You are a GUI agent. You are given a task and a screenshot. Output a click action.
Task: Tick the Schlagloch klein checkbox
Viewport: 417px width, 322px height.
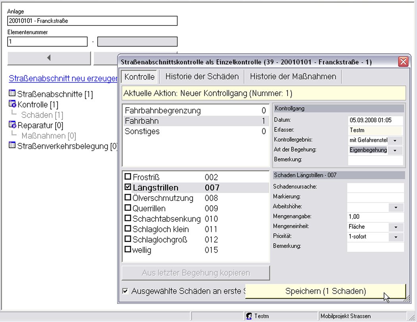point(128,229)
